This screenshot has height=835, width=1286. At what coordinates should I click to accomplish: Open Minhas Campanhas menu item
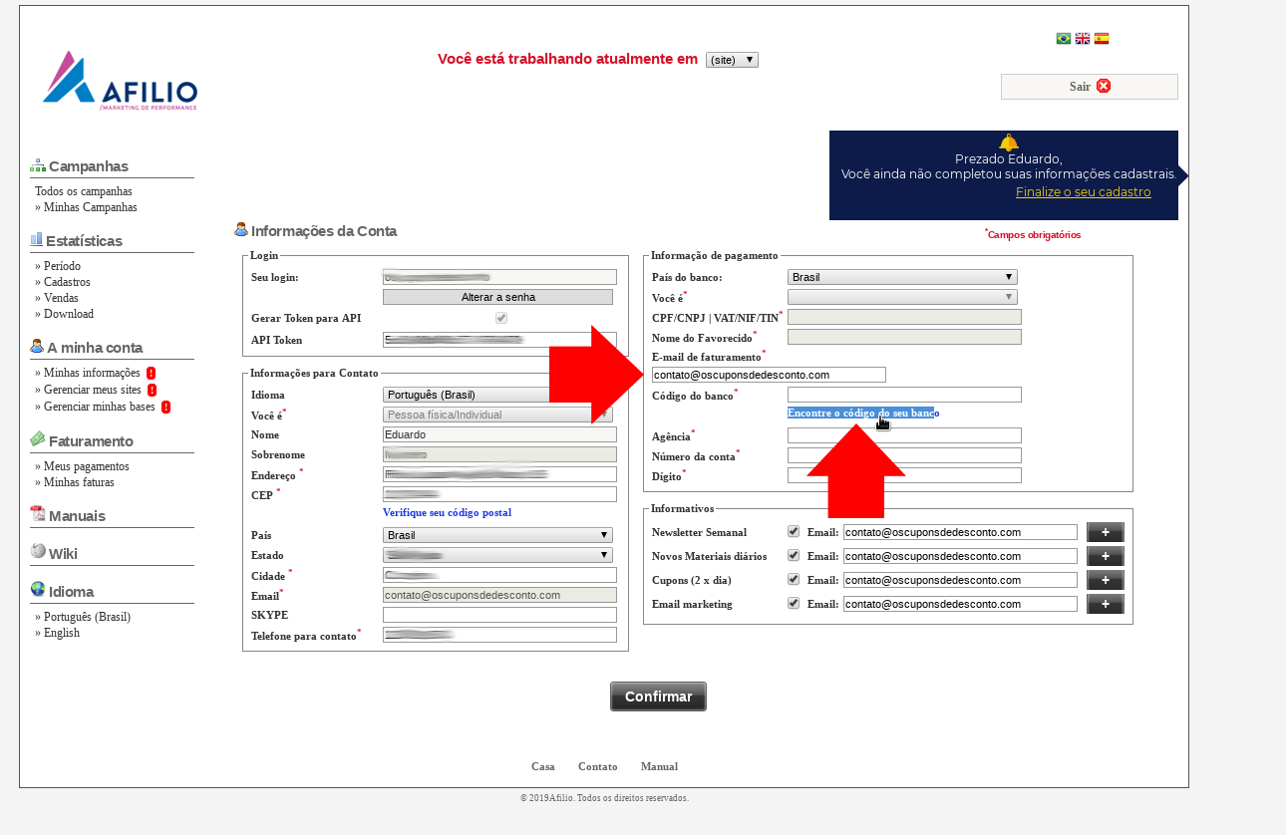pyautogui.click(x=86, y=207)
